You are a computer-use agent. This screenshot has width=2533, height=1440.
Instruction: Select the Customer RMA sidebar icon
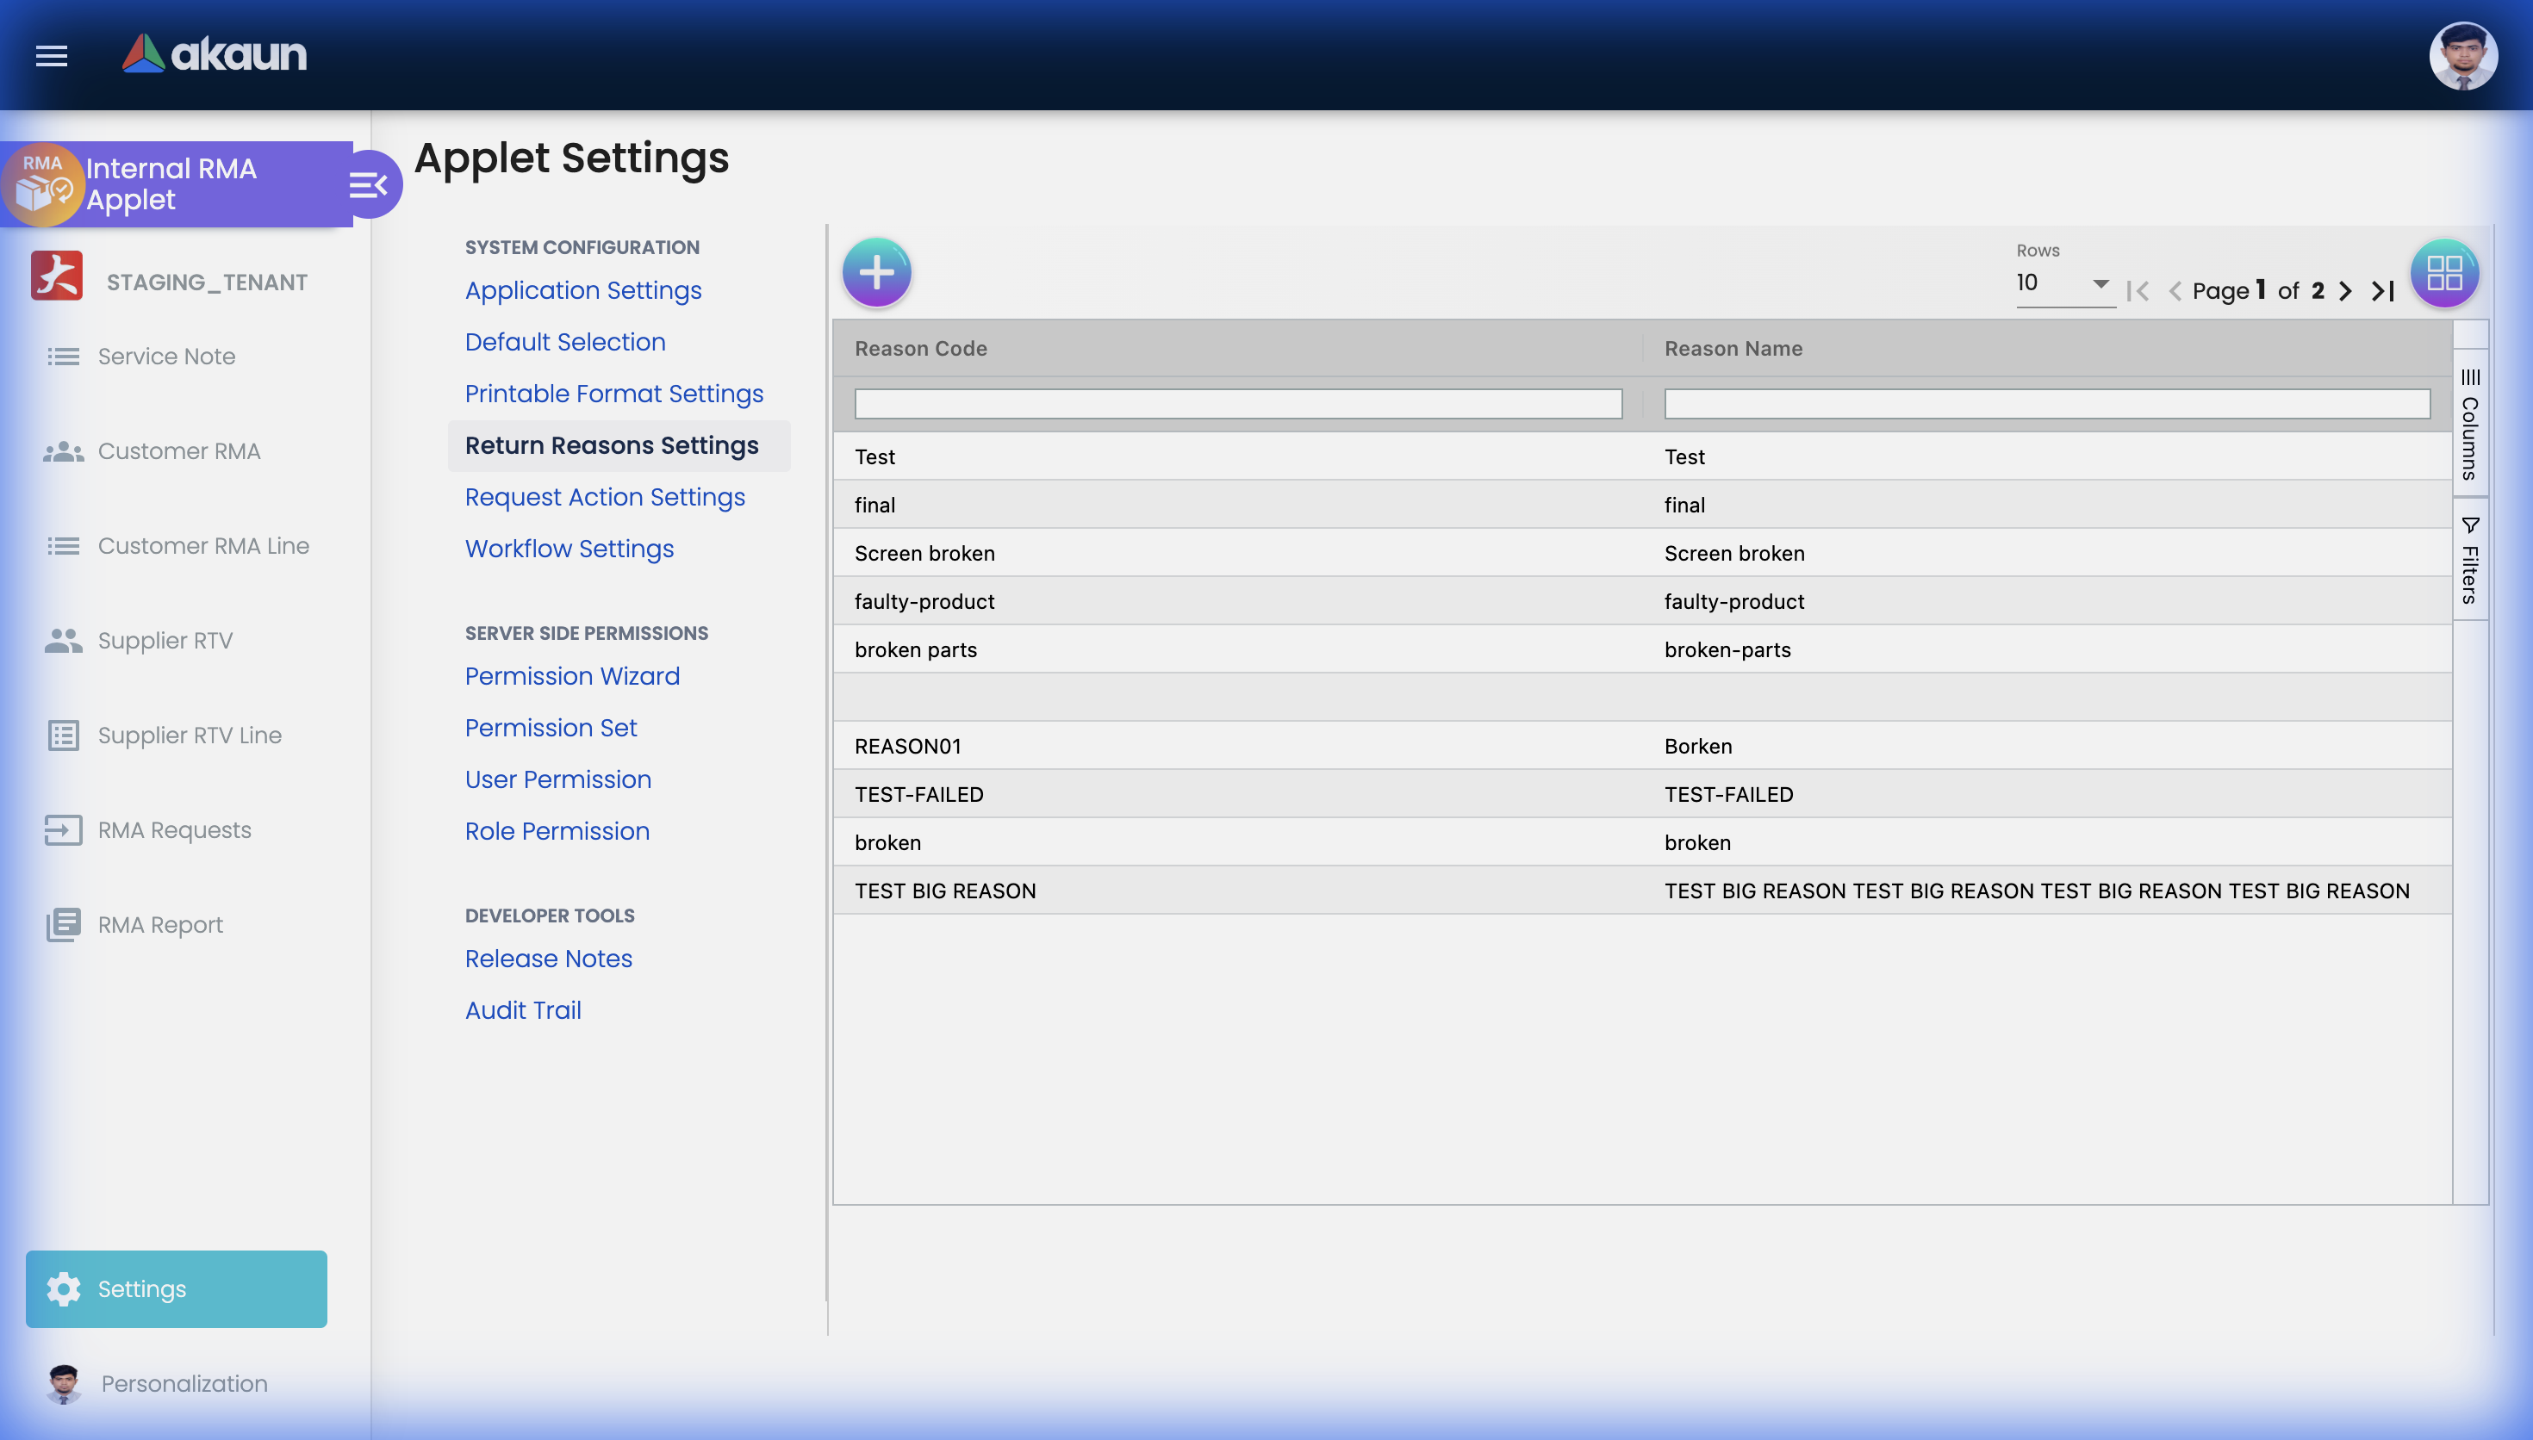point(62,451)
